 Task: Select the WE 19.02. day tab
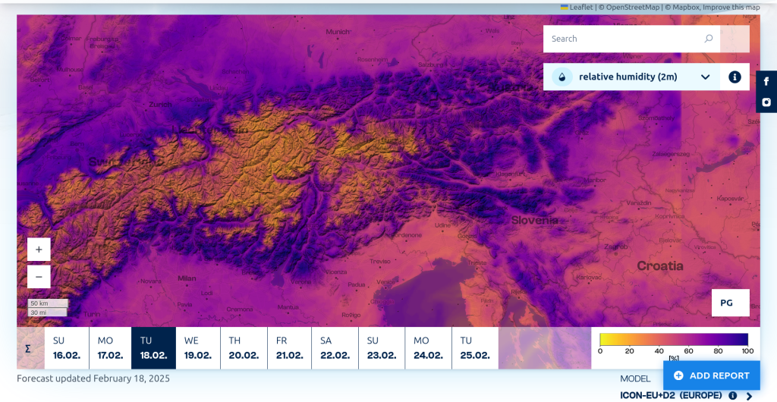click(x=198, y=348)
